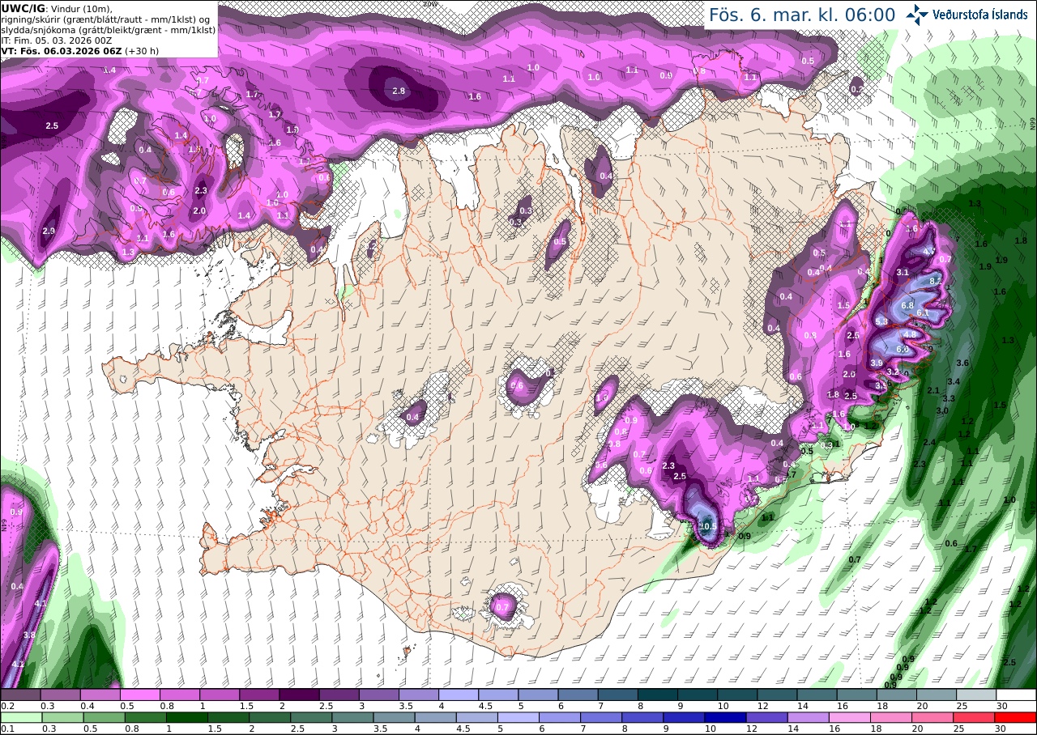This screenshot has height=735, width=1037.
Task: Click the "3.0" rain value off southeast coast
Action: point(942,411)
